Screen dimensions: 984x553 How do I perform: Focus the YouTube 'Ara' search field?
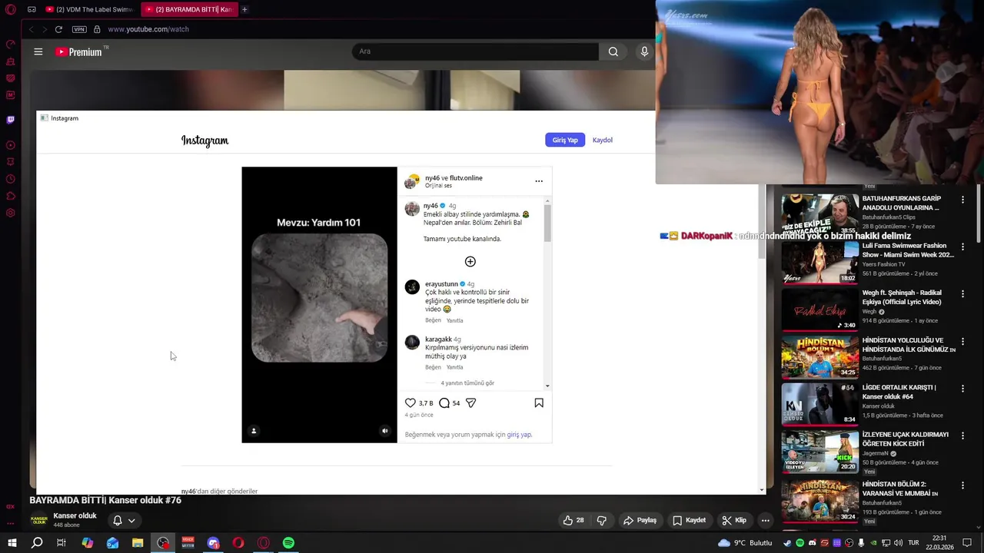[475, 51]
